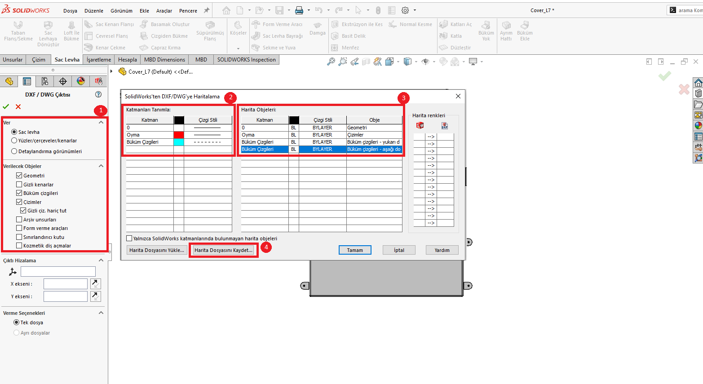Click the red X cancel icon in panel
Image resolution: width=703 pixels, height=384 pixels.
[x=18, y=106]
